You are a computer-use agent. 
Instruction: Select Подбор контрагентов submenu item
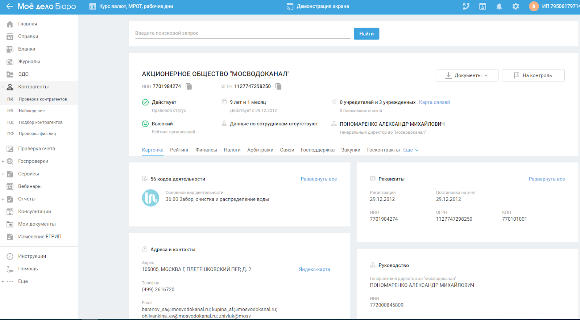(41, 122)
